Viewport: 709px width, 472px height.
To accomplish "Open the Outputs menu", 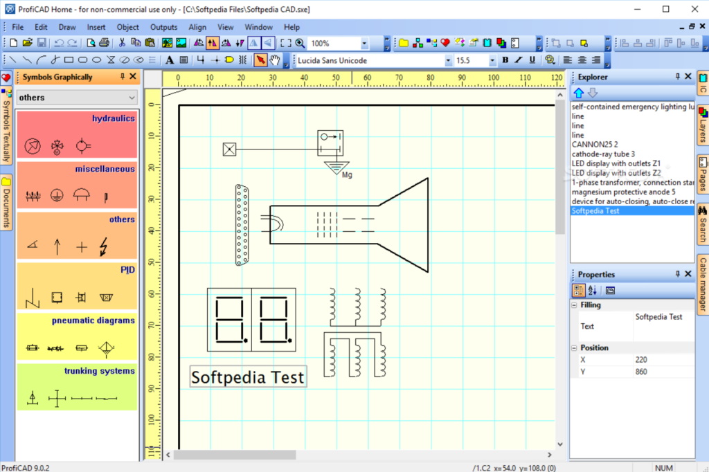I will [163, 27].
